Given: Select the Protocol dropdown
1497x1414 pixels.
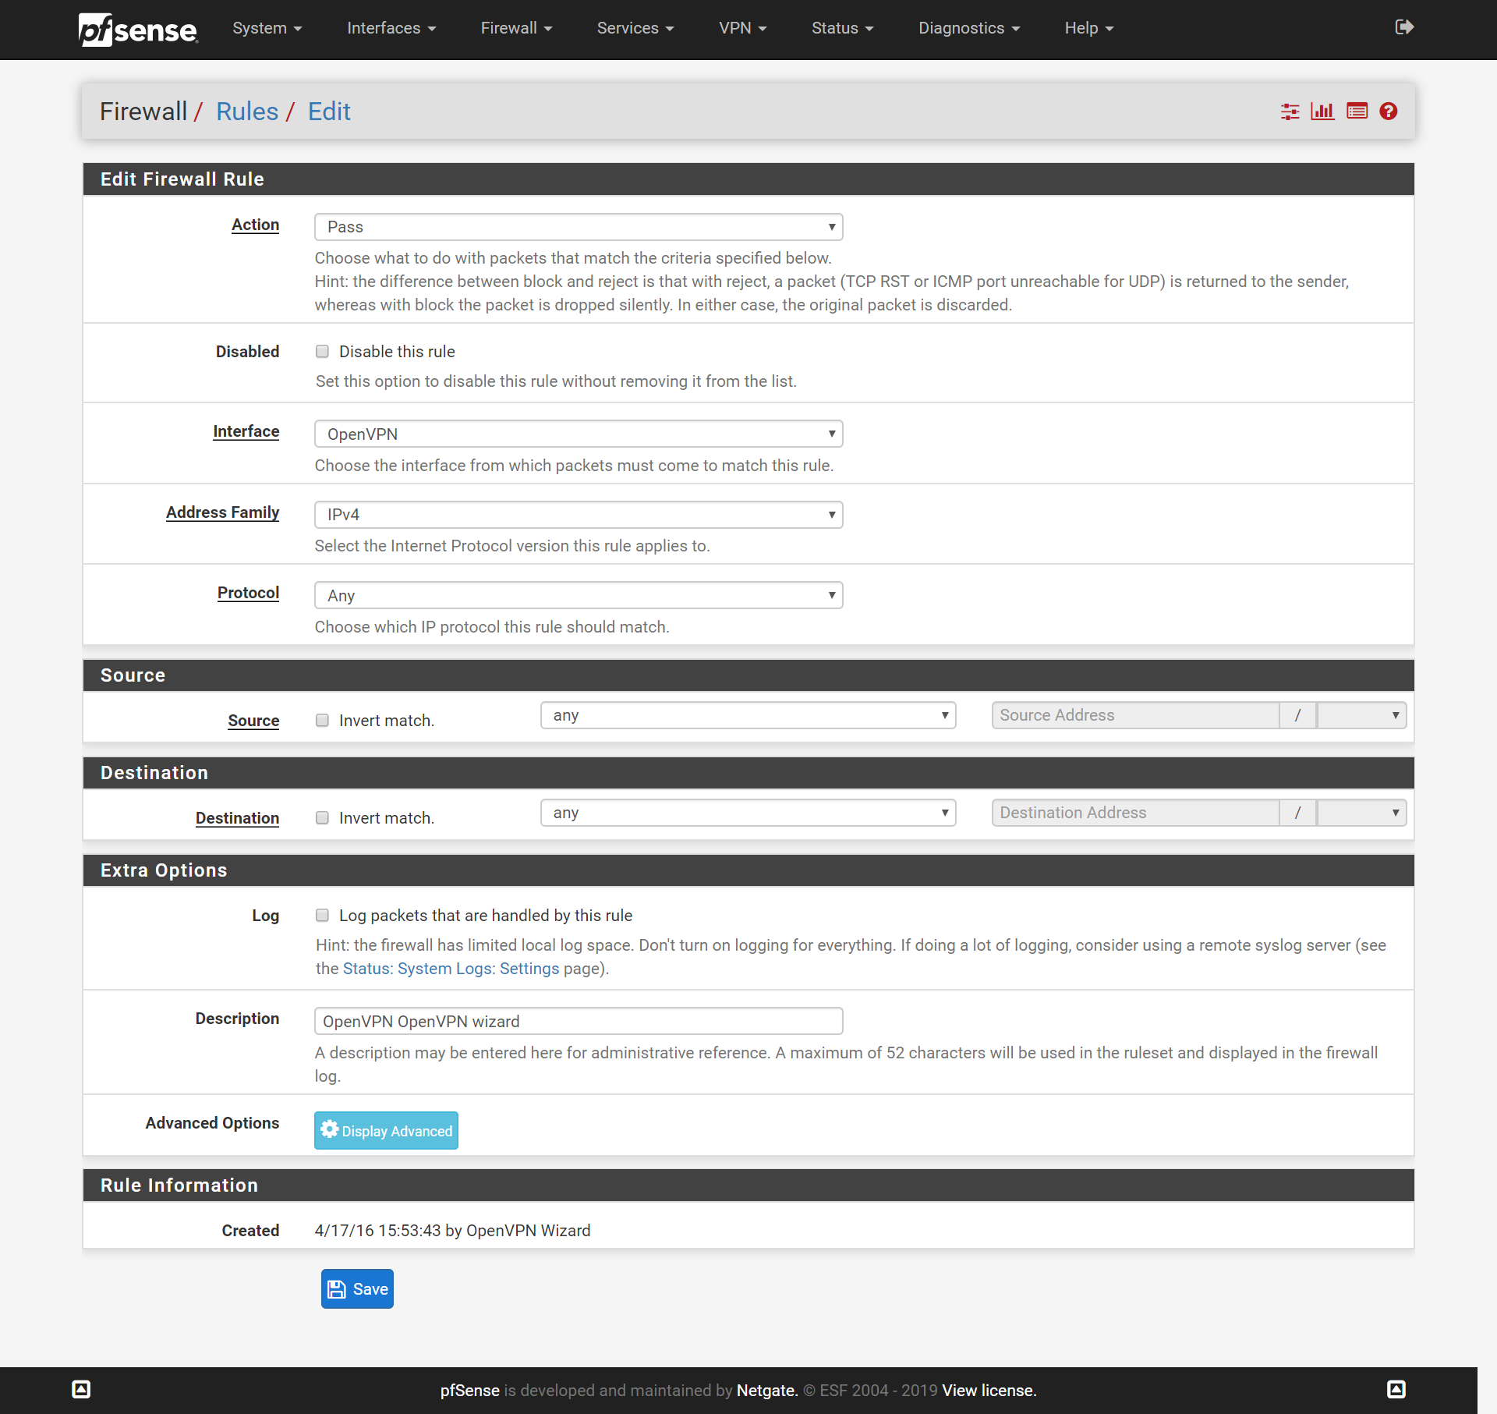Looking at the screenshot, I should pos(578,594).
